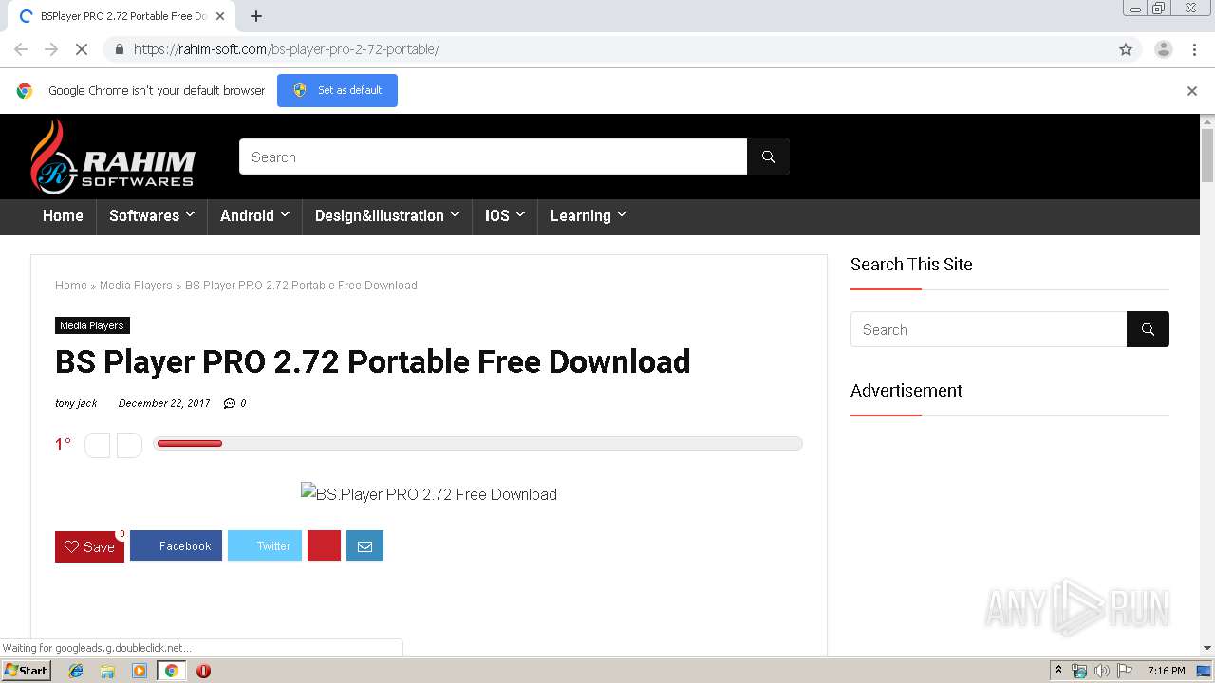Open Internet Explorer from the taskbar
The width and height of the screenshot is (1215, 683).
point(76,671)
